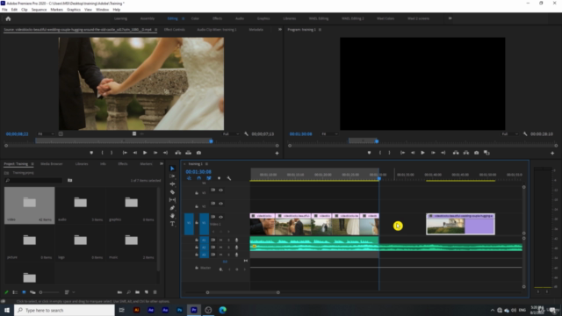Select the Ripple Edit tool
This screenshot has width=562, height=316.
(172, 184)
